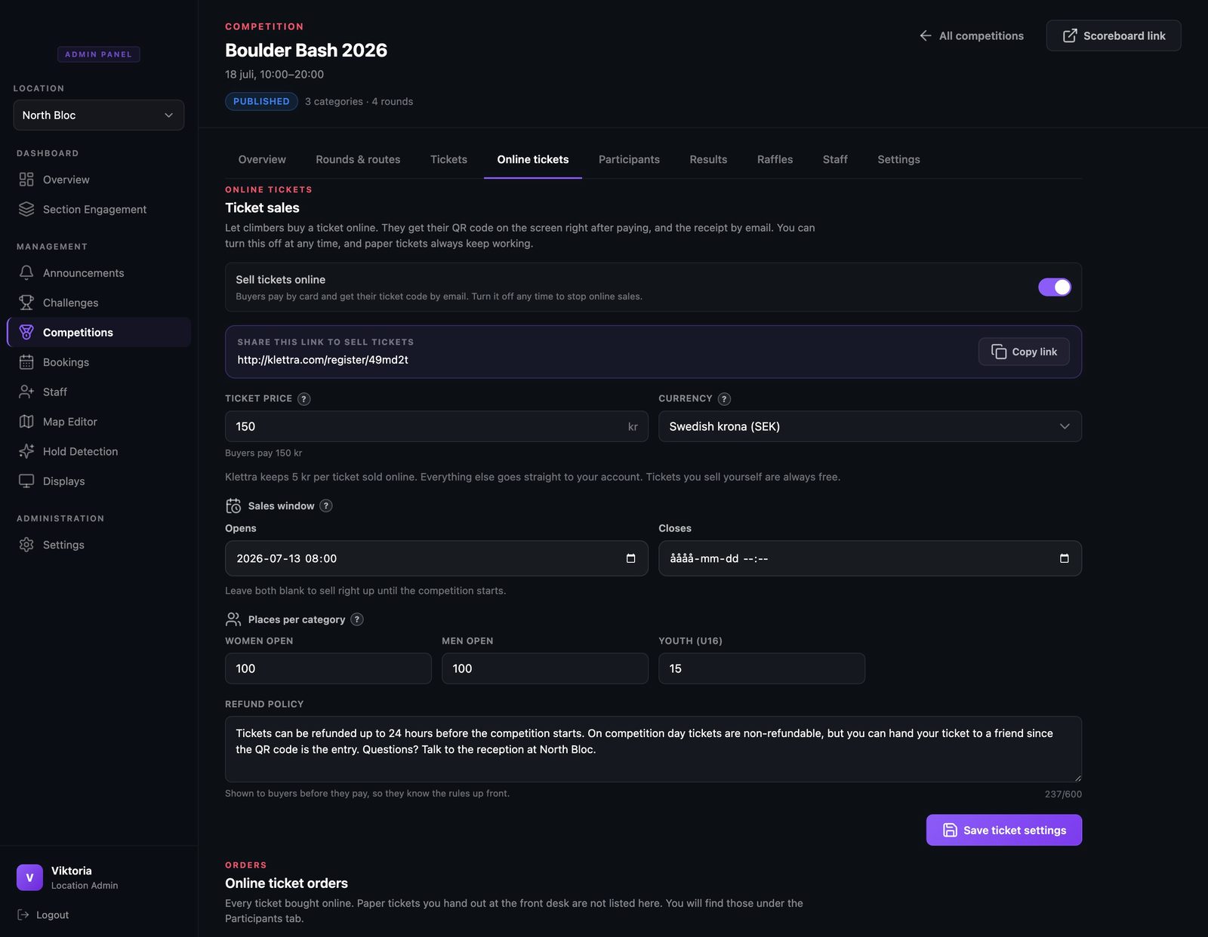The height and width of the screenshot is (937, 1208).
Task: Edit the Men Open places field
Action: [x=545, y=668]
